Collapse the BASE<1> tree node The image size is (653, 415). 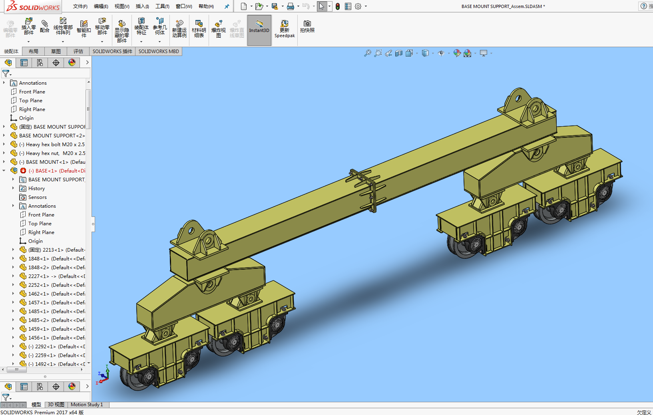point(4,171)
